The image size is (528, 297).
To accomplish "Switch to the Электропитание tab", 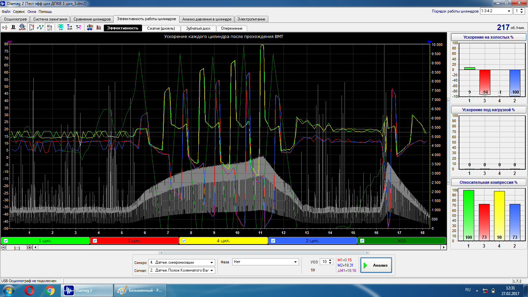I will click(251, 19).
